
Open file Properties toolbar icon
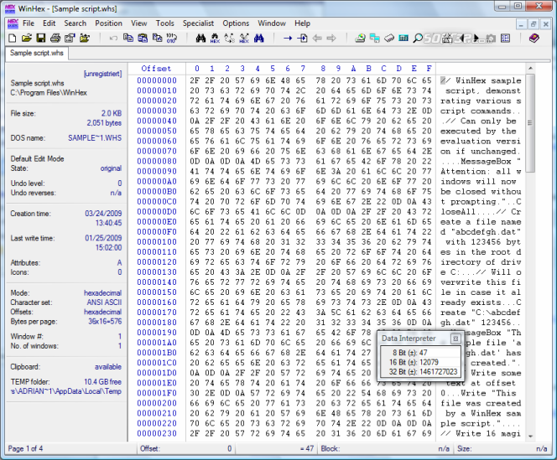tap(70, 38)
